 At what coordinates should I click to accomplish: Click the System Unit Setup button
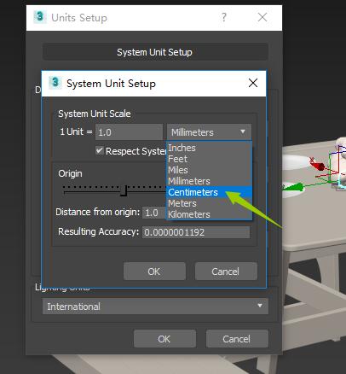[155, 52]
